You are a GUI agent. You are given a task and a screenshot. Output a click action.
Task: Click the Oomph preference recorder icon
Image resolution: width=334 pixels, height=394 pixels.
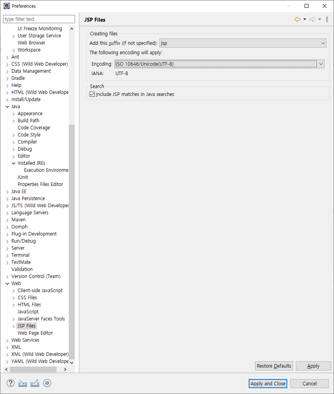click(47, 383)
